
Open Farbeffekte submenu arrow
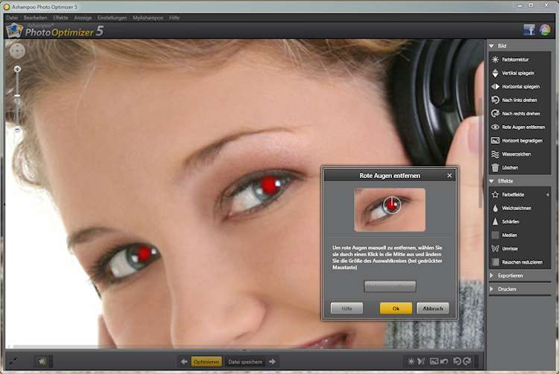coord(548,194)
